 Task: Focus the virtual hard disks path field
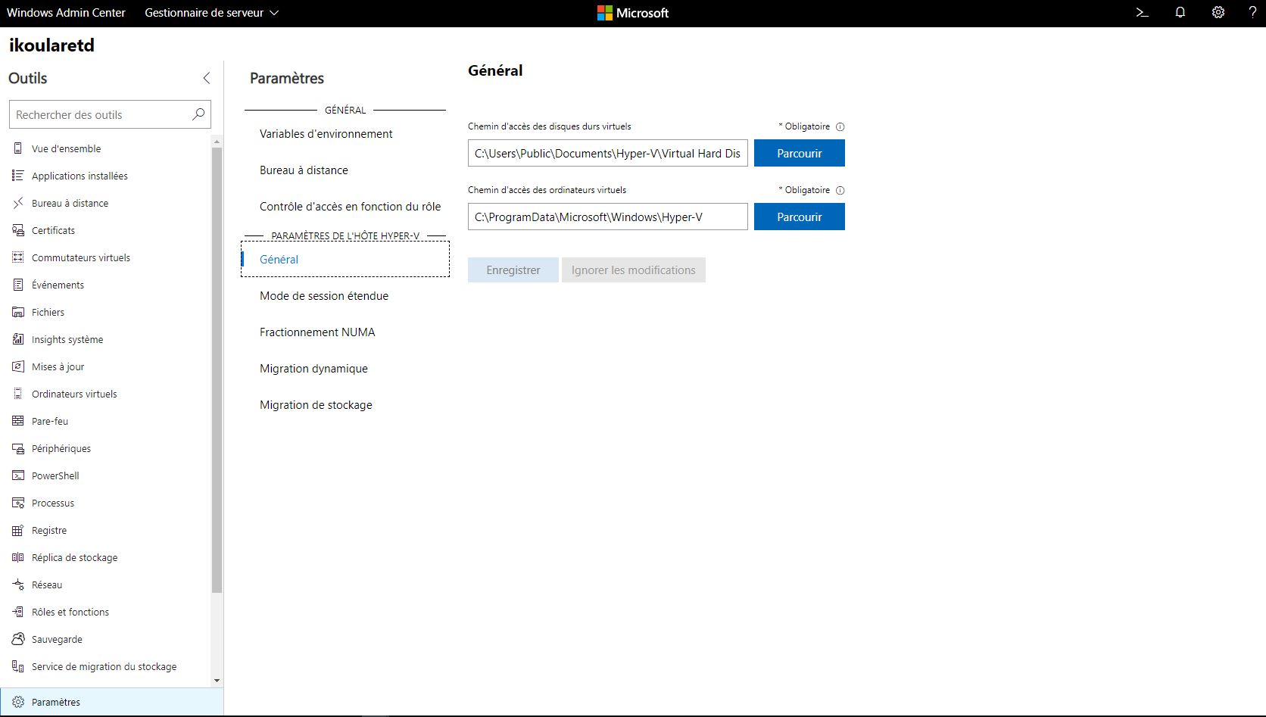coord(608,153)
